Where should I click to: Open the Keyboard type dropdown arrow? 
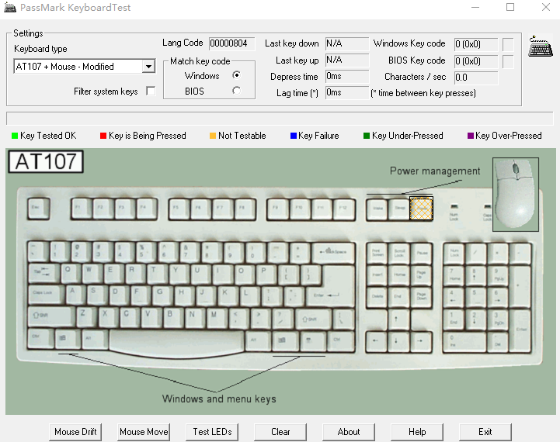(x=148, y=67)
